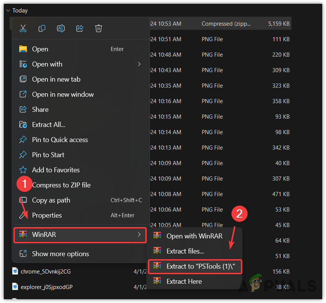Click the star icon for Add to Favorites
Viewport: 326px width, 303px height.
pyautogui.click(x=23, y=170)
